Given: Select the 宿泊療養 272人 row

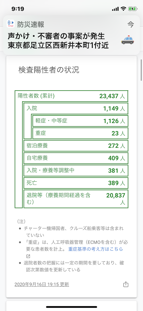Looking at the screenshot, I should click(x=76, y=146).
